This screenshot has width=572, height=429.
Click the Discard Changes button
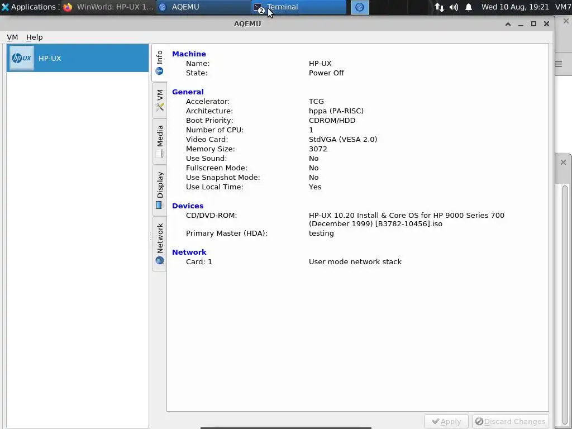point(511,422)
